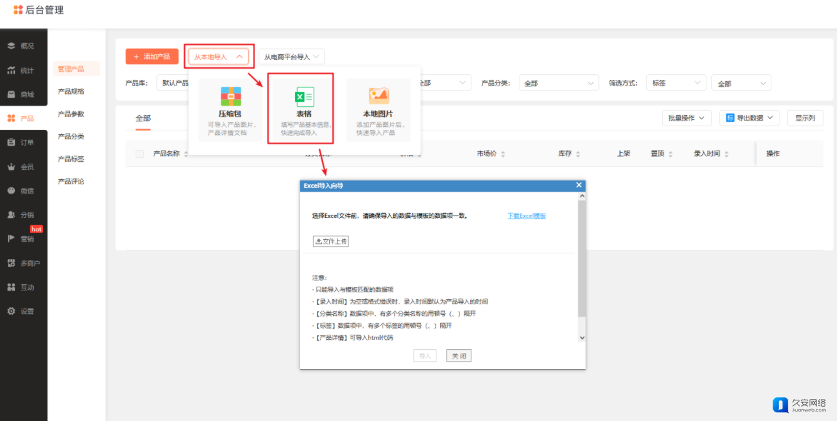Viewport: 837px width, 421px height.
Task: Go to 订单 orders in the sidebar
Action: coord(23,142)
